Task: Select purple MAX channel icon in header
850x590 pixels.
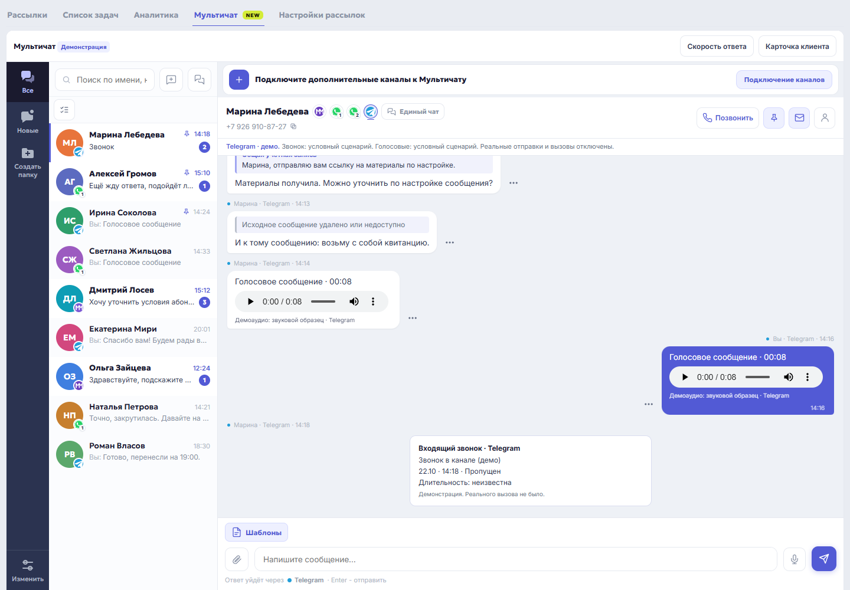Action: pyautogui.click(x=319, y=112)
